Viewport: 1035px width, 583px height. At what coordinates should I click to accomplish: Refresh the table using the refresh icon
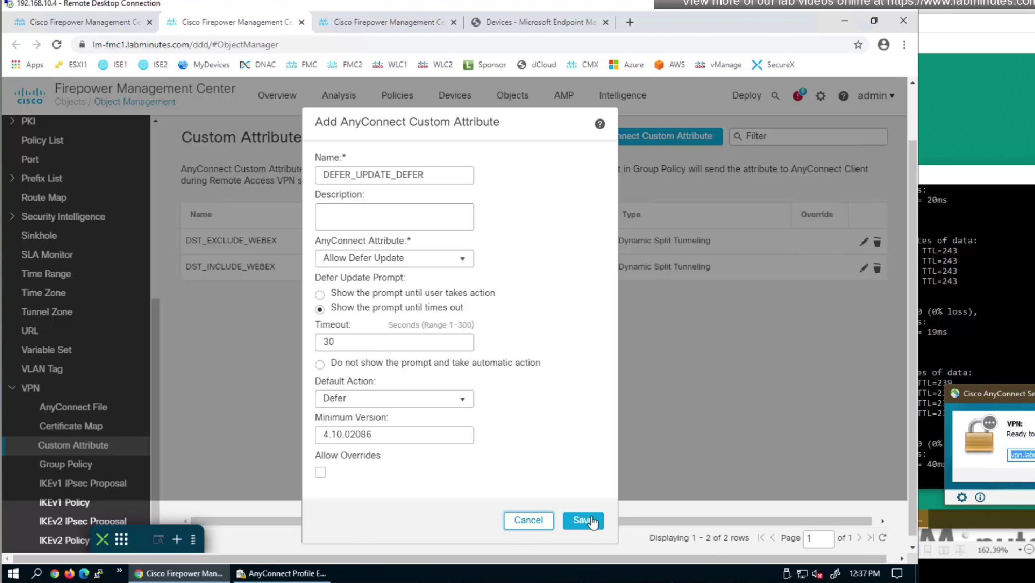pos(883,538)
